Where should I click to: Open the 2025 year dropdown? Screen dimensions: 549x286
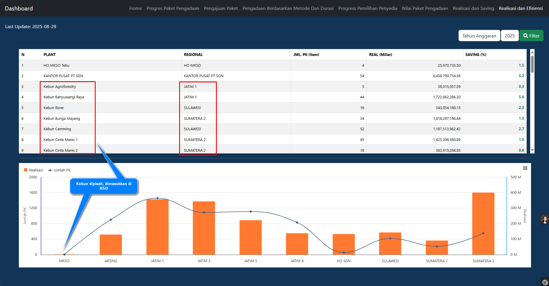point(510,36)
